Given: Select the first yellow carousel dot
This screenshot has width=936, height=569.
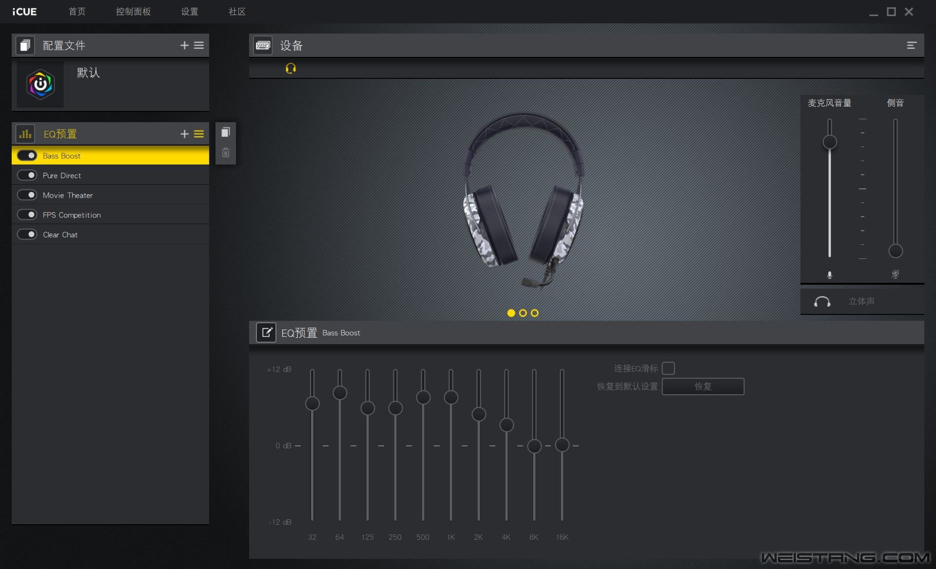Looking at the screenshot, I should point(511,313).
